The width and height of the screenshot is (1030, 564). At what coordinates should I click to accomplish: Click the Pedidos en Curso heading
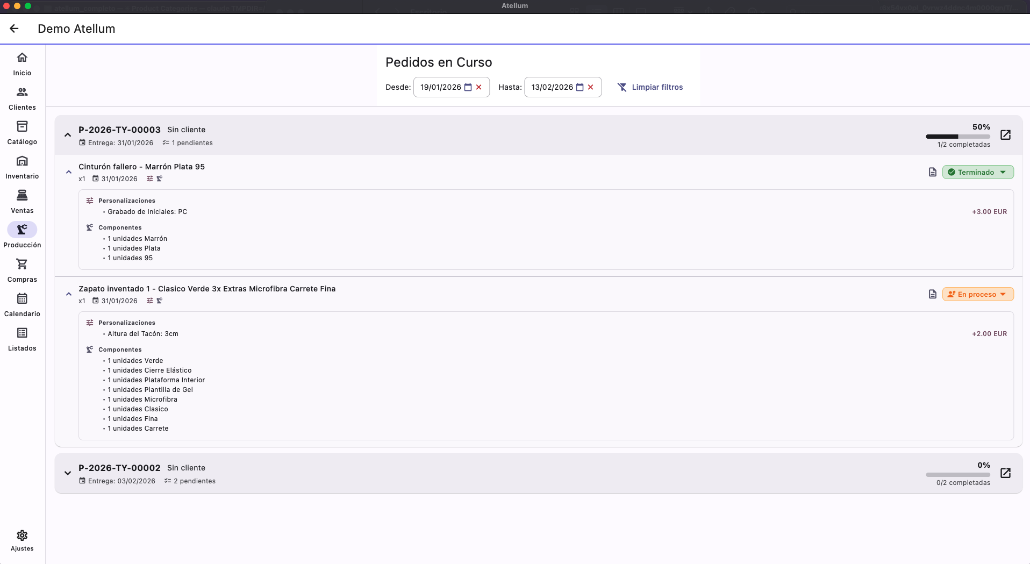pos(439,62)
